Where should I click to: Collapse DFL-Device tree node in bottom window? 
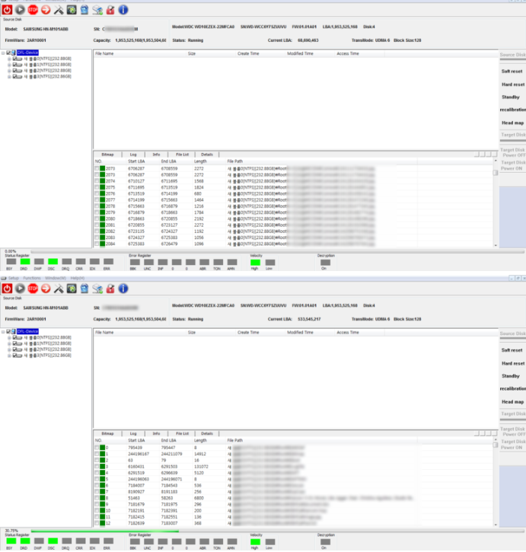[x=3, y=332]
